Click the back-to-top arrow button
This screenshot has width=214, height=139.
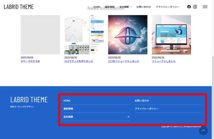click(203, 130)
